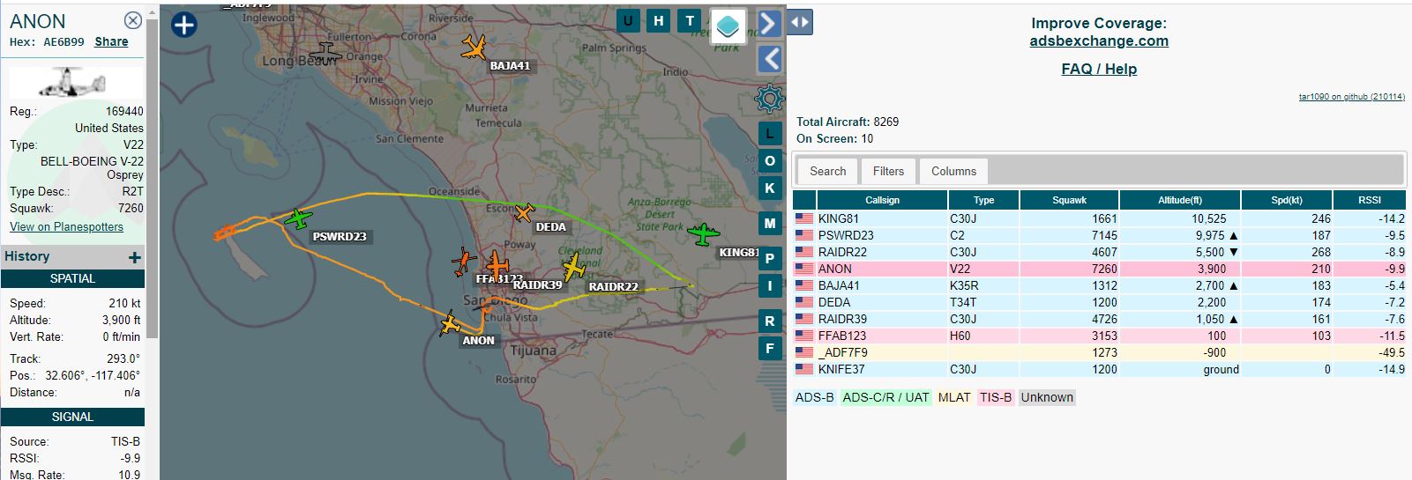Image resolution: width=1412 pixels, height=480 pixels.
Task: Toggle the I map option button
Action: coord(770,285)
